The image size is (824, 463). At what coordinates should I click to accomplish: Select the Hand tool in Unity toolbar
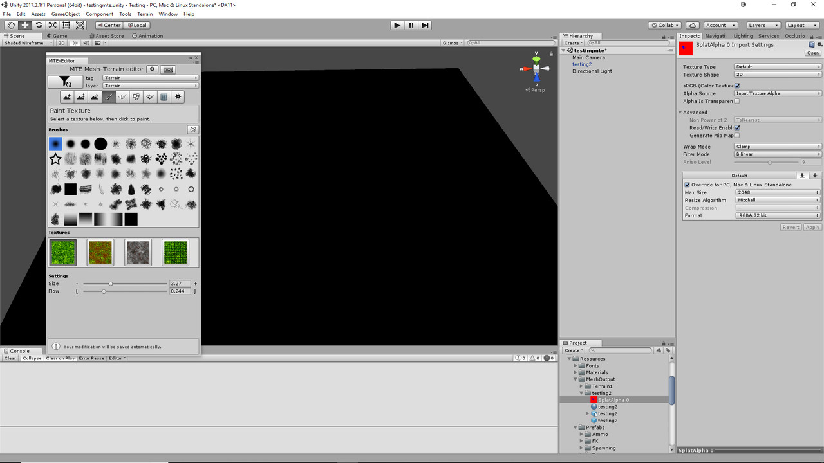[x=12, y=25]
